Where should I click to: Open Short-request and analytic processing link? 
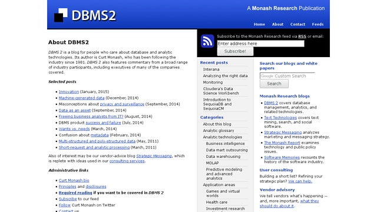click(94, 147)
